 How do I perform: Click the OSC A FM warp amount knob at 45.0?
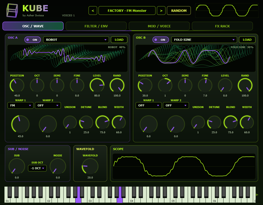coord(21,124)
